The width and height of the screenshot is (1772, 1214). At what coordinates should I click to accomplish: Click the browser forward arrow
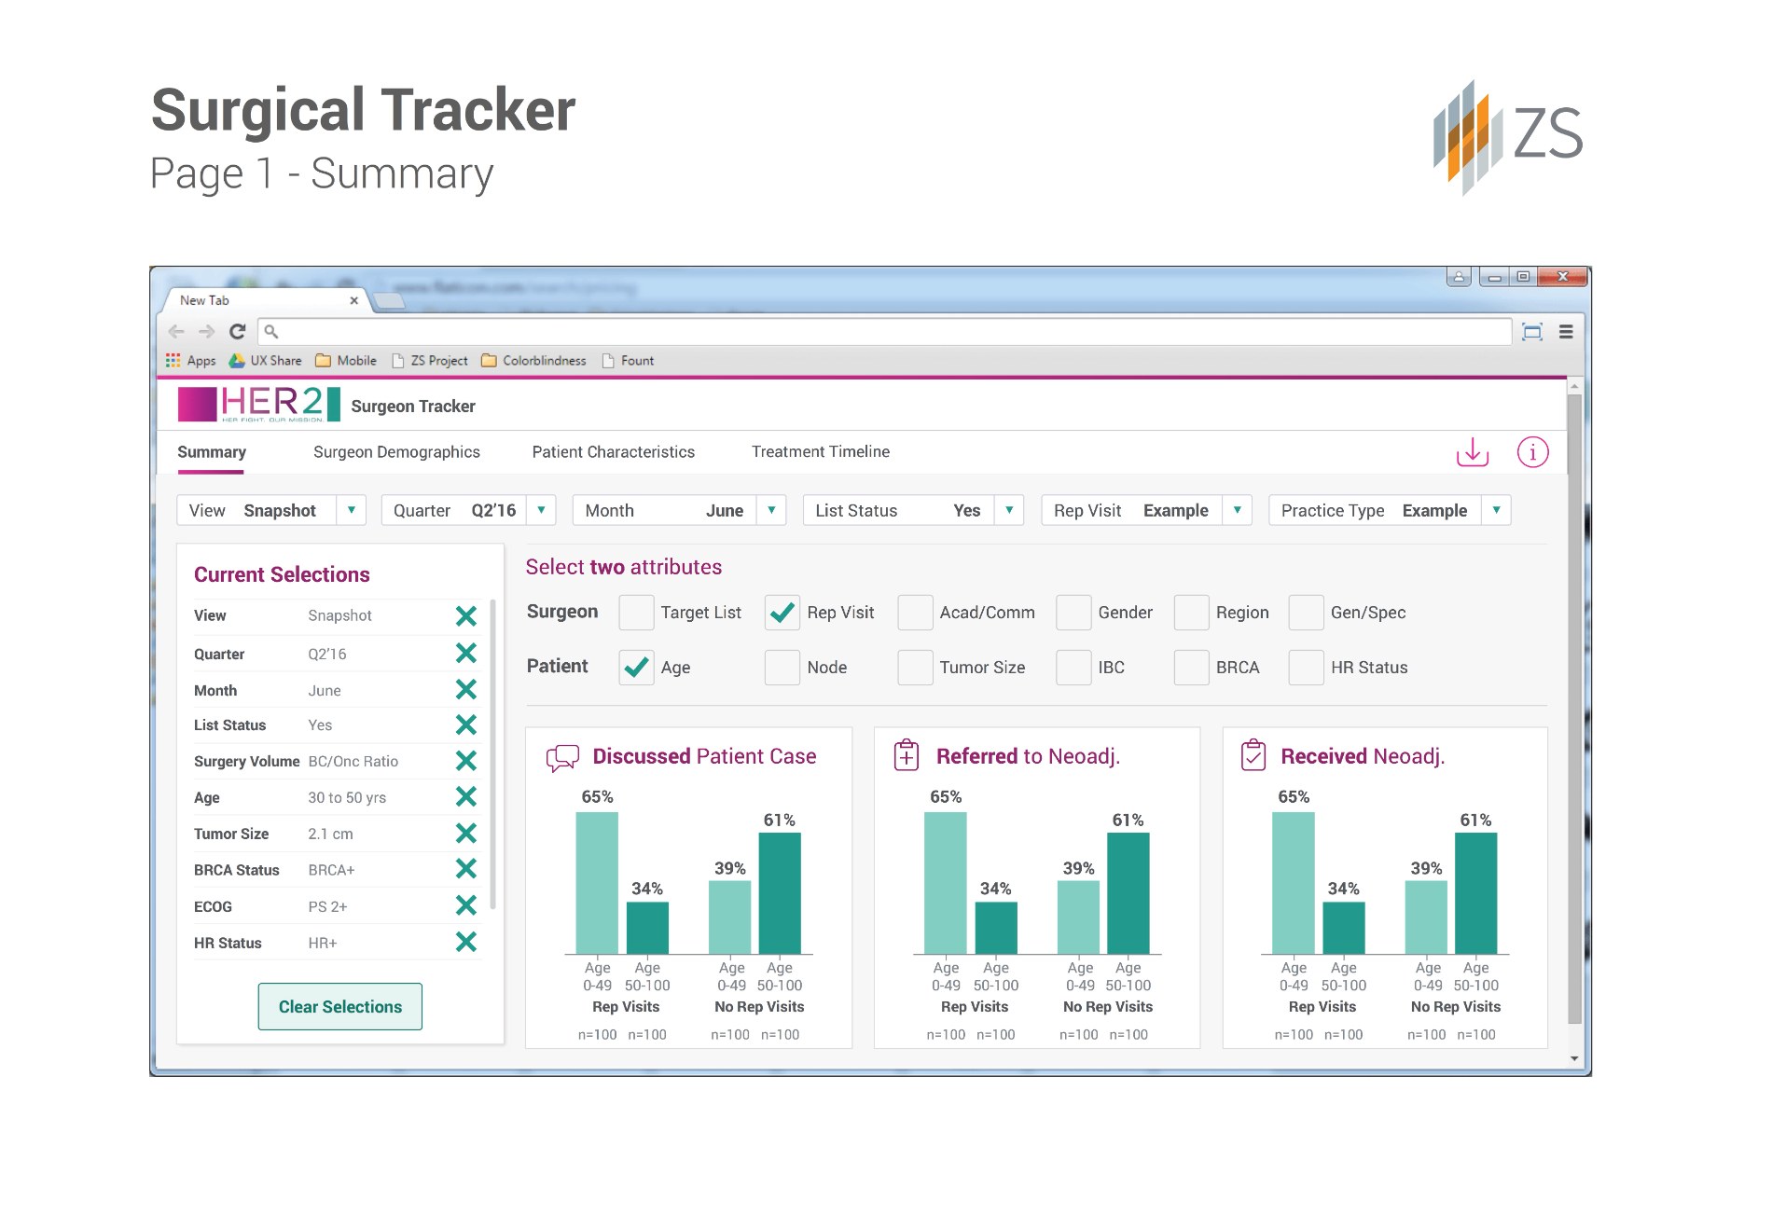click(206, 332)
